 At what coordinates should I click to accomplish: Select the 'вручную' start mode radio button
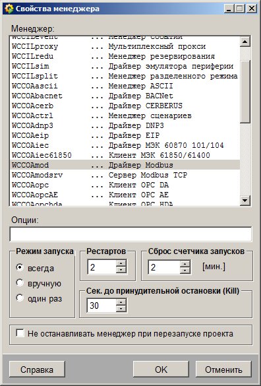20,282
